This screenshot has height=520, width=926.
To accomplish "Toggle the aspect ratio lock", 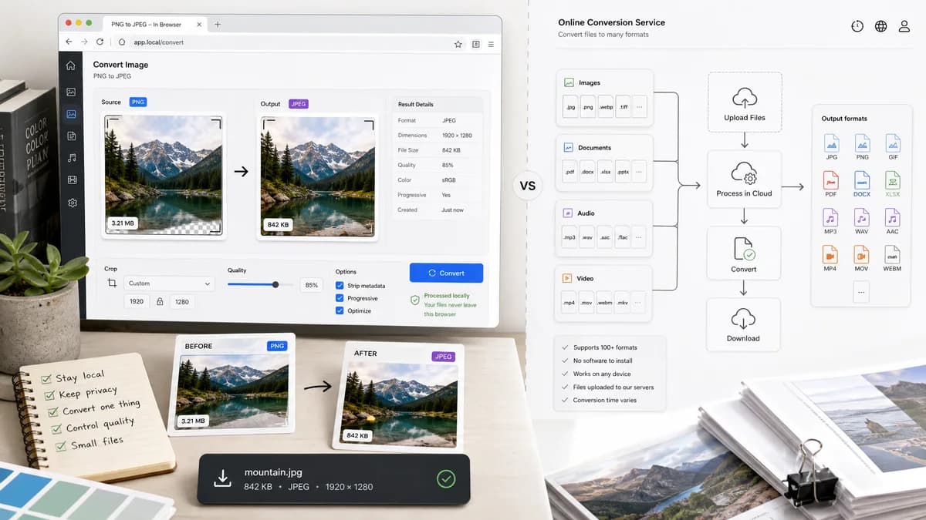I will (x=160, y=302).
